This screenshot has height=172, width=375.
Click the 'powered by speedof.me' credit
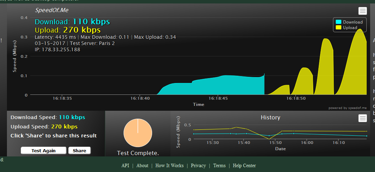pos(348,108)
